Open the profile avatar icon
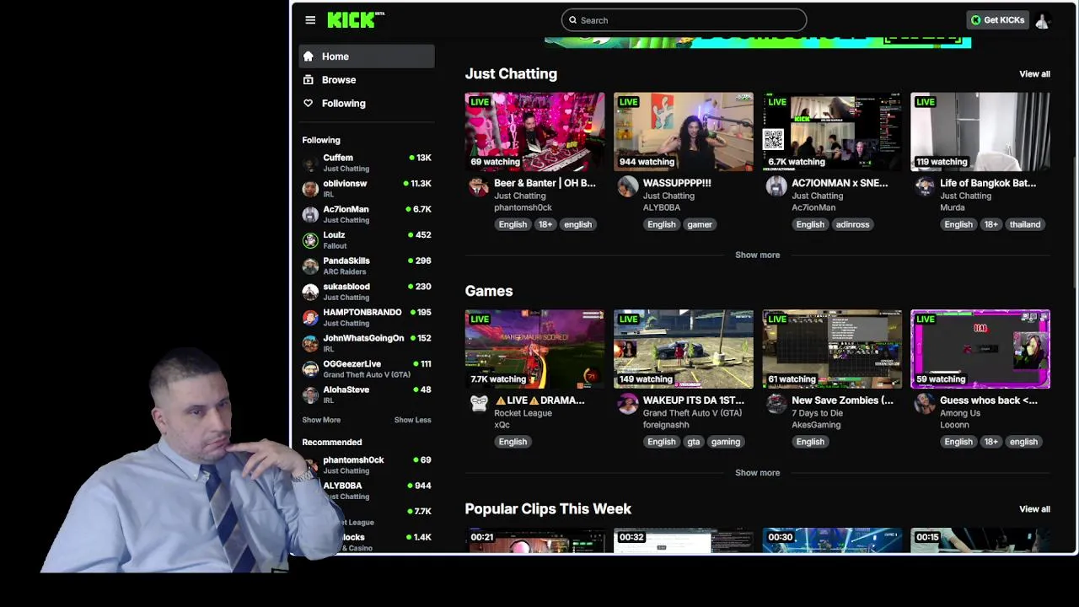This screenshot has height=607, width=1079. click(1042, 20)
